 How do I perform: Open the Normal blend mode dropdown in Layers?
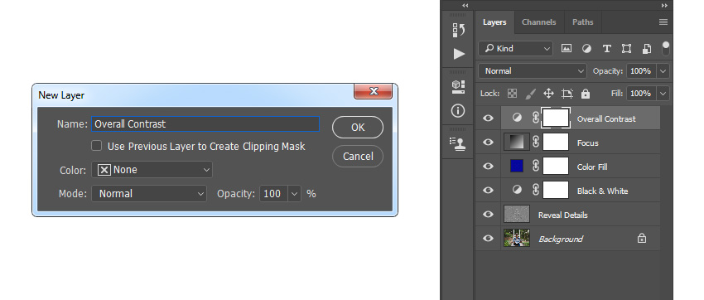533,71
